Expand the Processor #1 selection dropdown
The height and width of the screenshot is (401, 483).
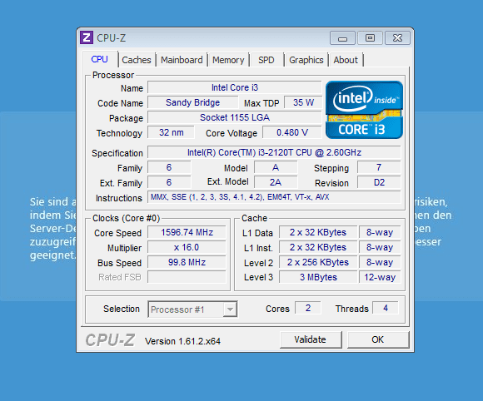pos(230,309)
